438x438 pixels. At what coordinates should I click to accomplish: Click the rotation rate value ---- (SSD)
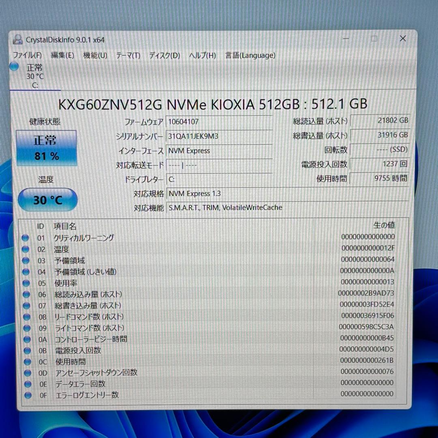(380, 149)
